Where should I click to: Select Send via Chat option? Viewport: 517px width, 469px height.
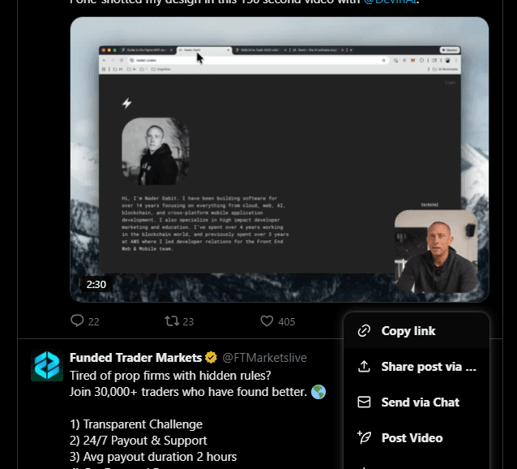click(x=417, y=402)
